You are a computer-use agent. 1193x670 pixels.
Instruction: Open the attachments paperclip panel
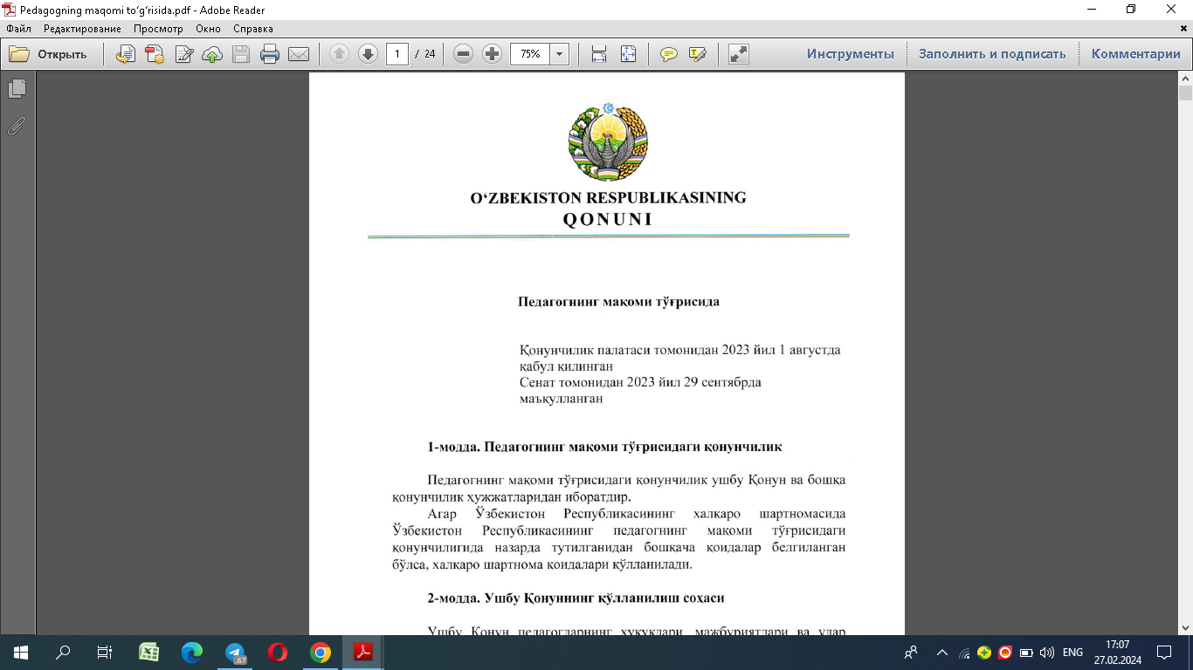[17, 126]
